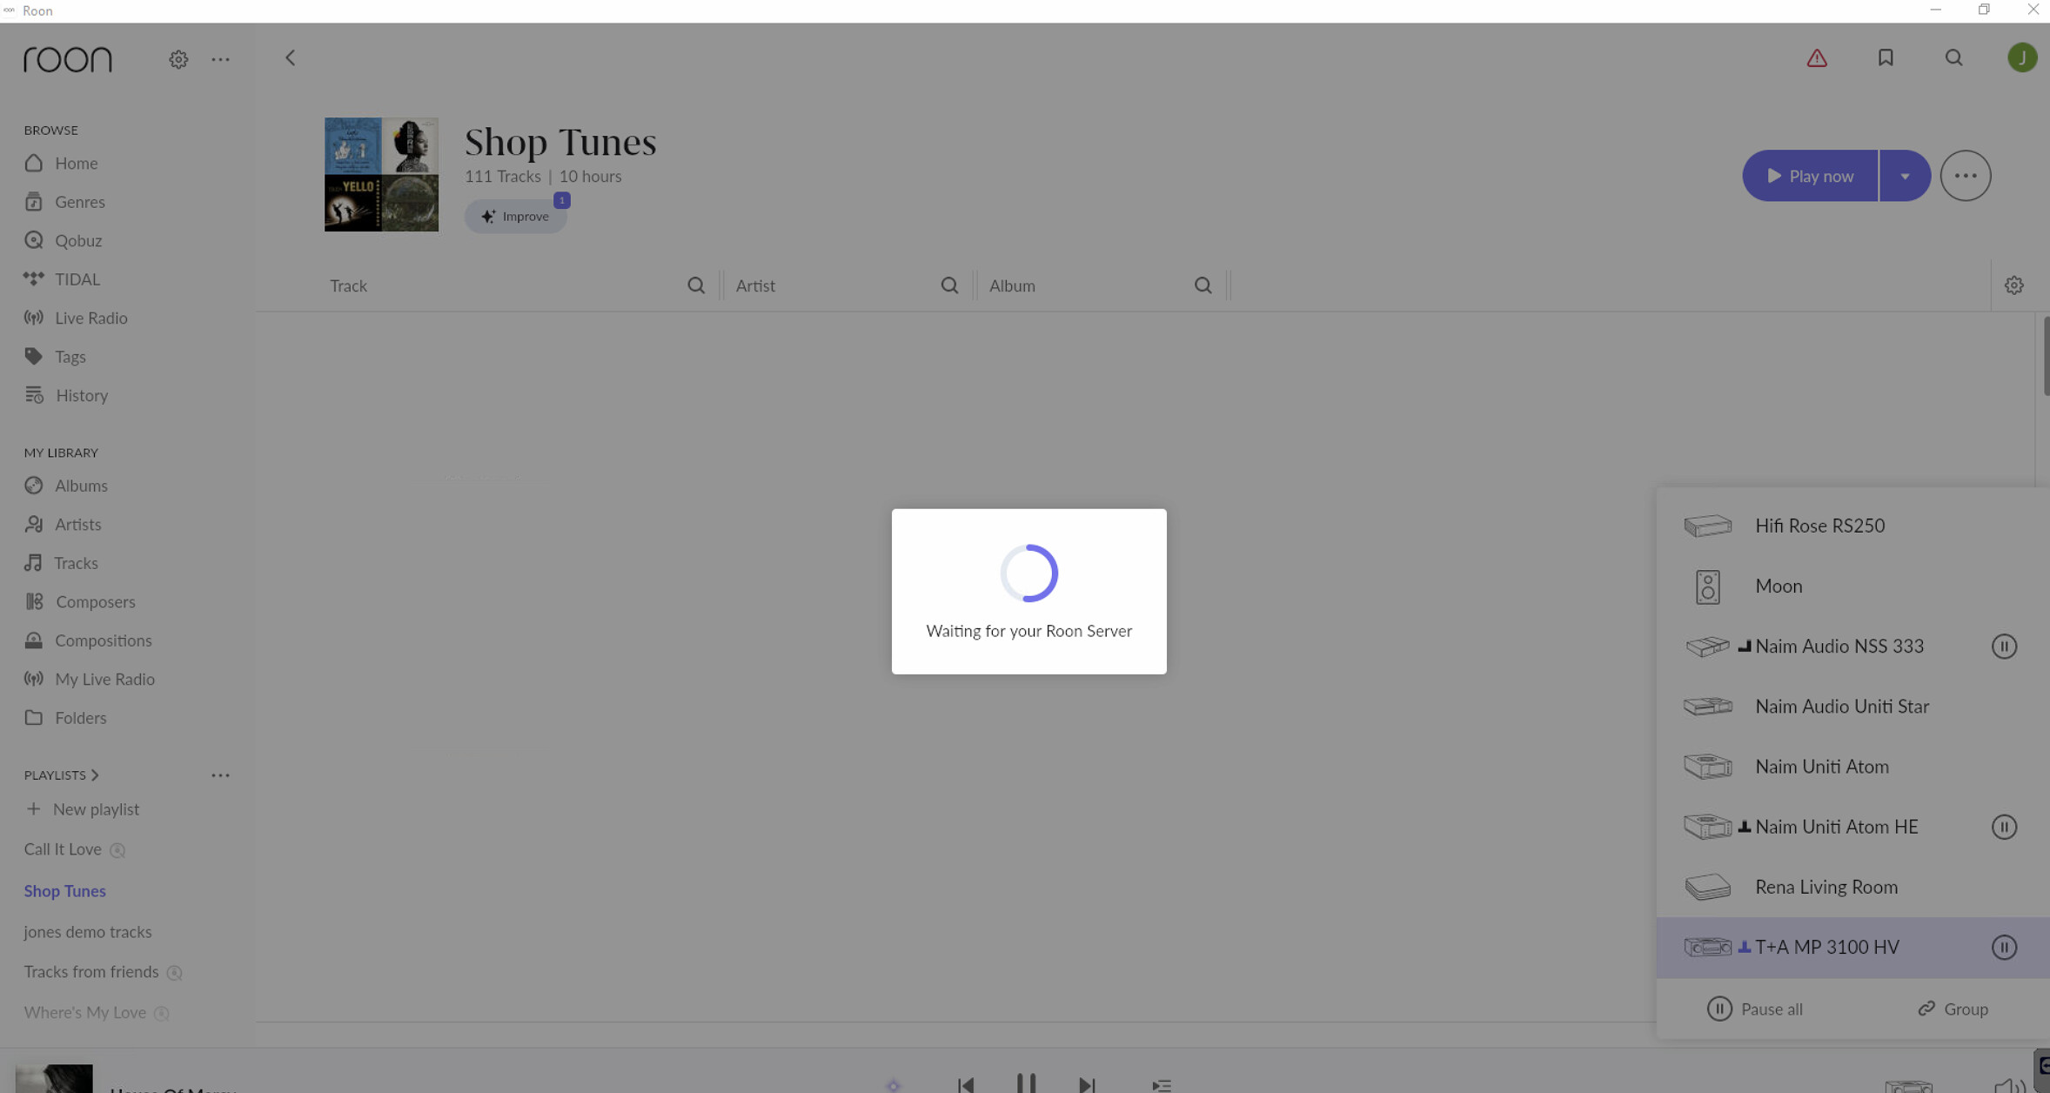The width and height of the screenshot is (2050, 1093).
Task: Pause the Naim Uniti Atom HE zone
Action: (2004, 827)
